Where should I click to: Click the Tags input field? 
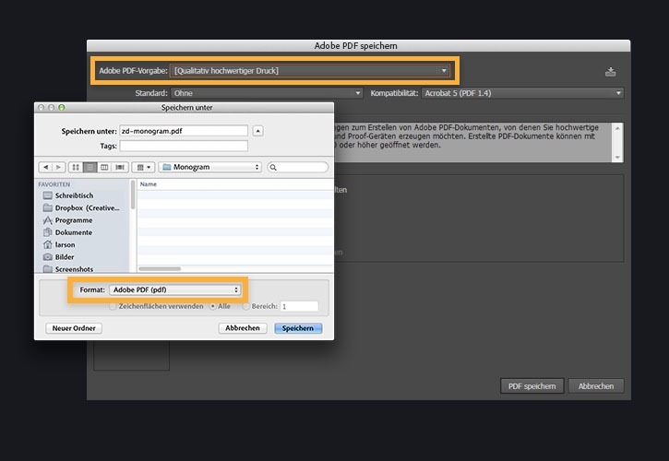(184, 146)
